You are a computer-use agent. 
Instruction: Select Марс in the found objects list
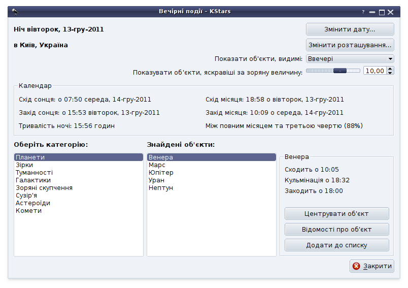click(x=157, y=165)
